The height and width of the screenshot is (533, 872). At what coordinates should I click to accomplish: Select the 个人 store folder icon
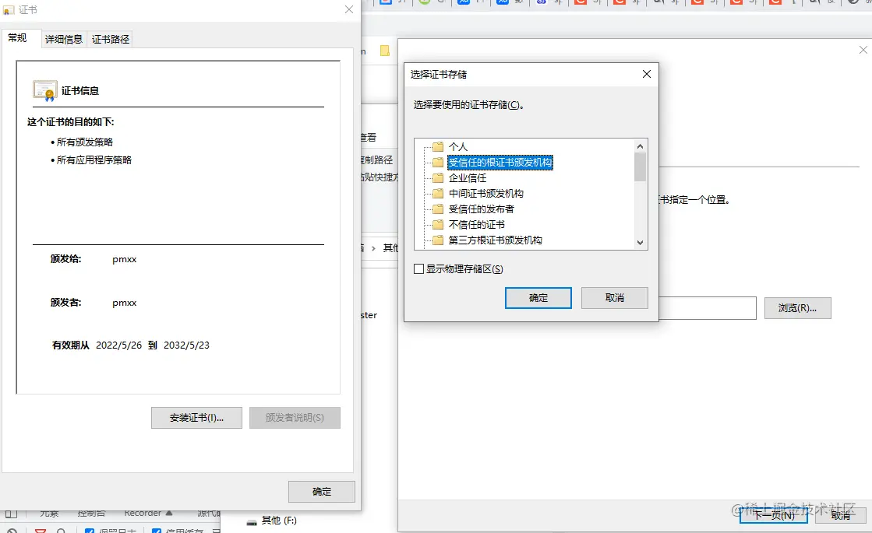436,146
